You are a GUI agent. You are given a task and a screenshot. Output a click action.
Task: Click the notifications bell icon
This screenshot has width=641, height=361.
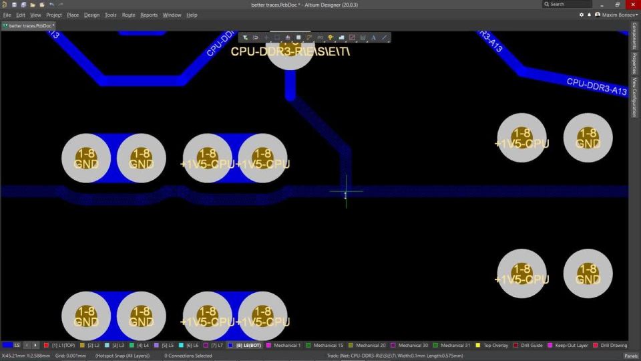[589, 15]
